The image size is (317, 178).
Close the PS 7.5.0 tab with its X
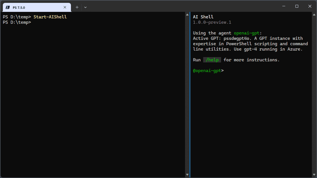point(65,7)
